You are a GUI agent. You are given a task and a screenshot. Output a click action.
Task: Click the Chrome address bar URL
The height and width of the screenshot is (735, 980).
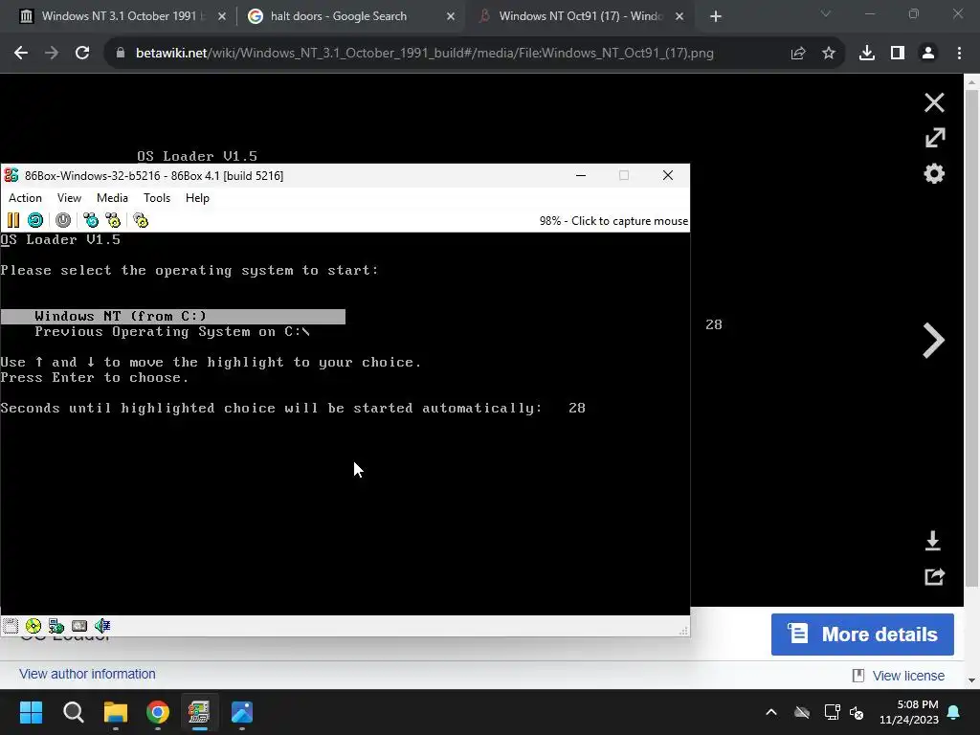[x=425, y=54]
